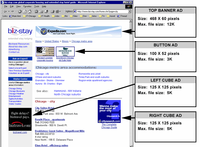The width and height of the screenshot is (200, 147).
Task: Open Dewitt Place - apartments listing
Action: 50,119
